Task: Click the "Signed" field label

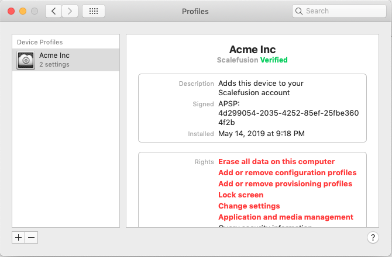Action: click(203, 104)
